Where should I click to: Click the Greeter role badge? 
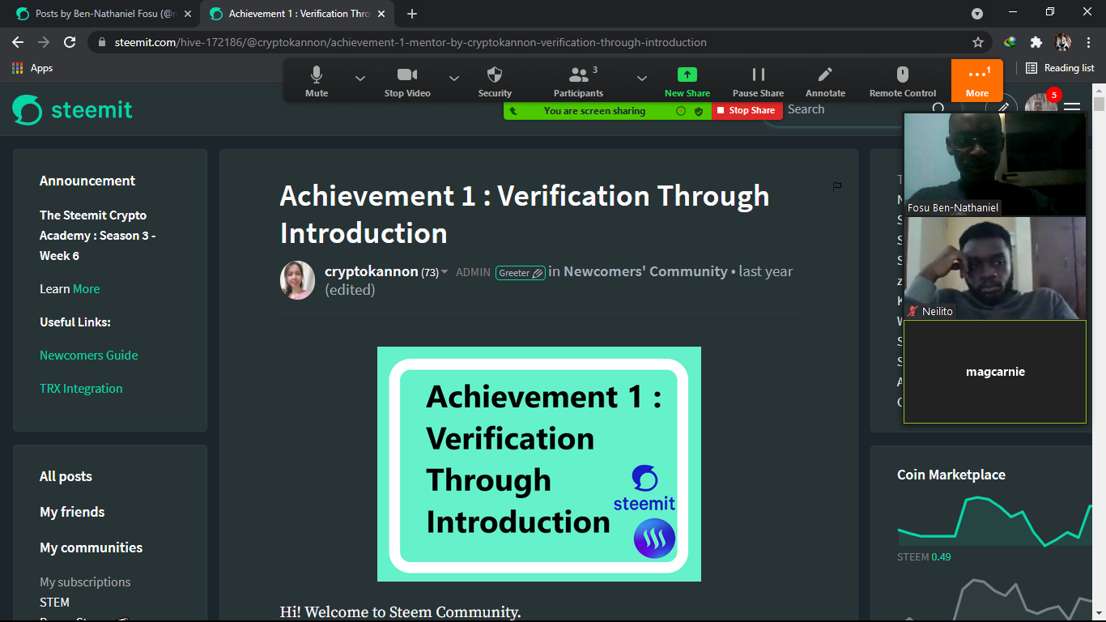tap(520, 273)
